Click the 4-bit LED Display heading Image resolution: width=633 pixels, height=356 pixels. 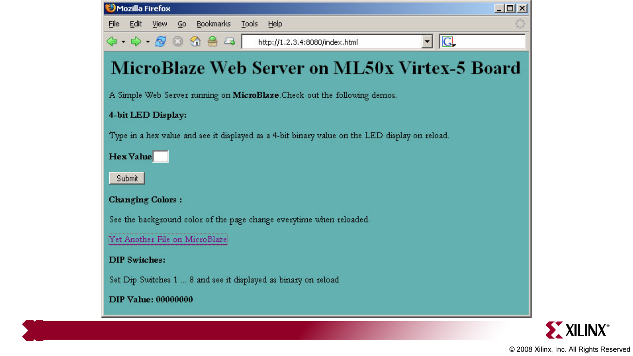pos(148,115)
